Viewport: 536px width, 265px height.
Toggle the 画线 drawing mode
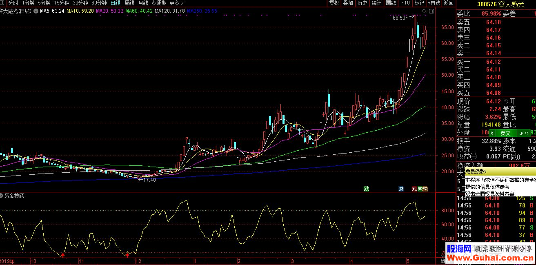pyautogui.click(x=391, y=3)
